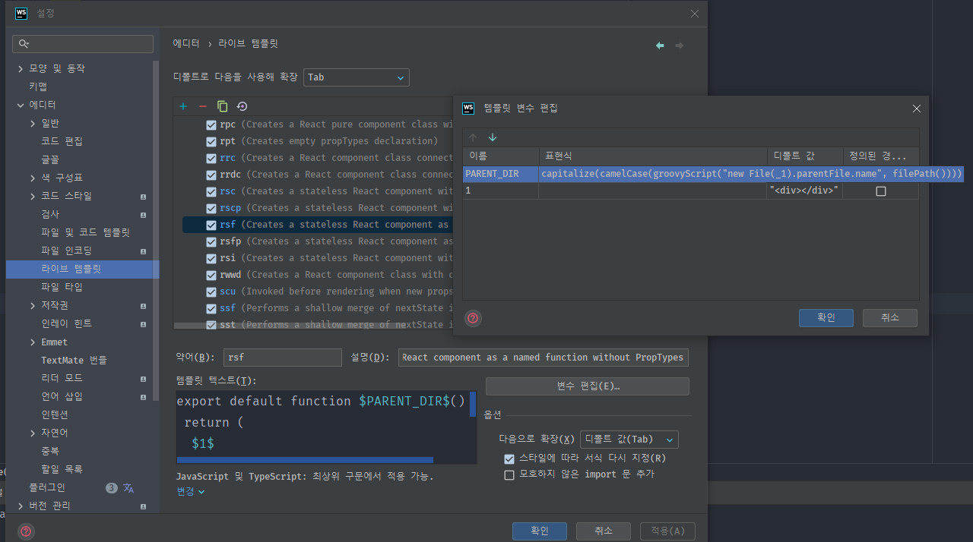Screen dimensions: 973x542
Task: Confirm variable dialog with 확인 button
Action: 826,318
